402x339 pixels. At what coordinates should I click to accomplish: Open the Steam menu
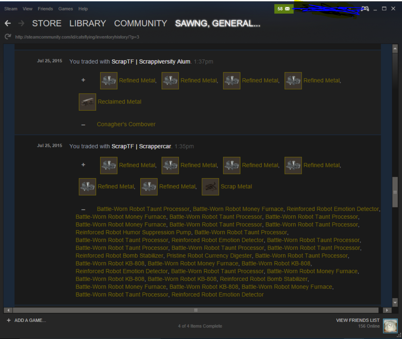tap(10, 9)
